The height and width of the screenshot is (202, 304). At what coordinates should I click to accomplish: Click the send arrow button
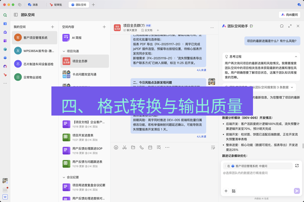tap(297, 191)
